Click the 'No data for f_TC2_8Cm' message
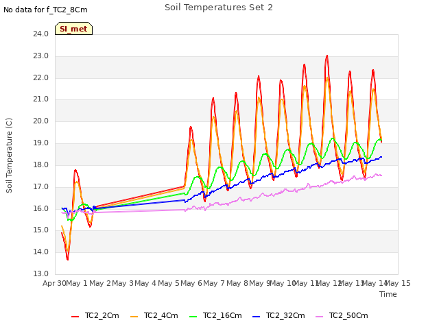The height and width of the screenshot is (329, 439). pyautogui.click(x=45, y=10)
